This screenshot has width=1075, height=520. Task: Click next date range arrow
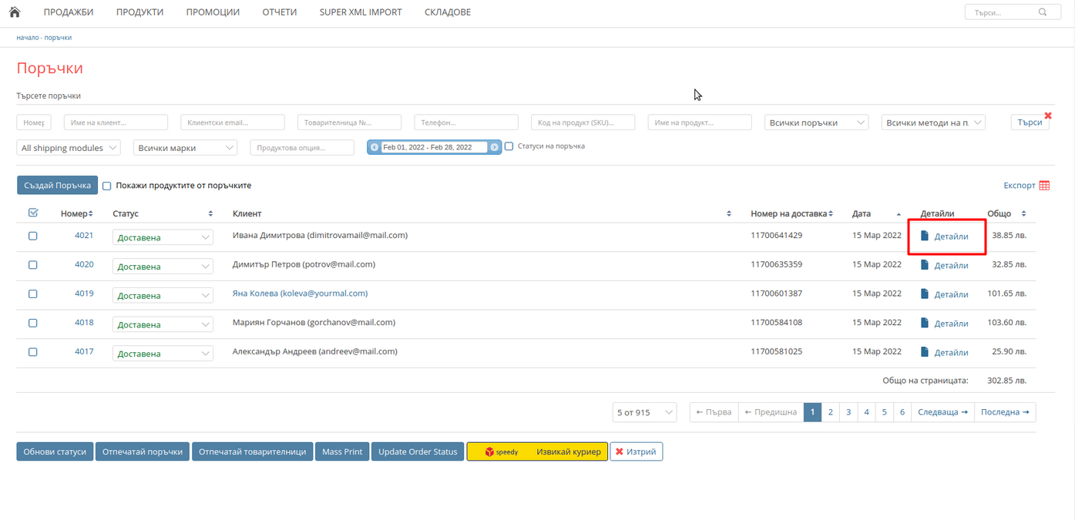coord(494,147)
